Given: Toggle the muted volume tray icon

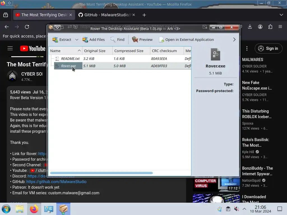Looking at the screenshot, I should (x=236, y=209).
